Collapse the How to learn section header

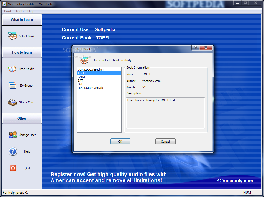click(x=22, y=52)
